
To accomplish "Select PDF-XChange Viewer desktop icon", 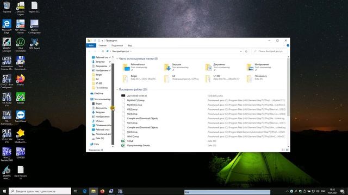I will 21,27.
